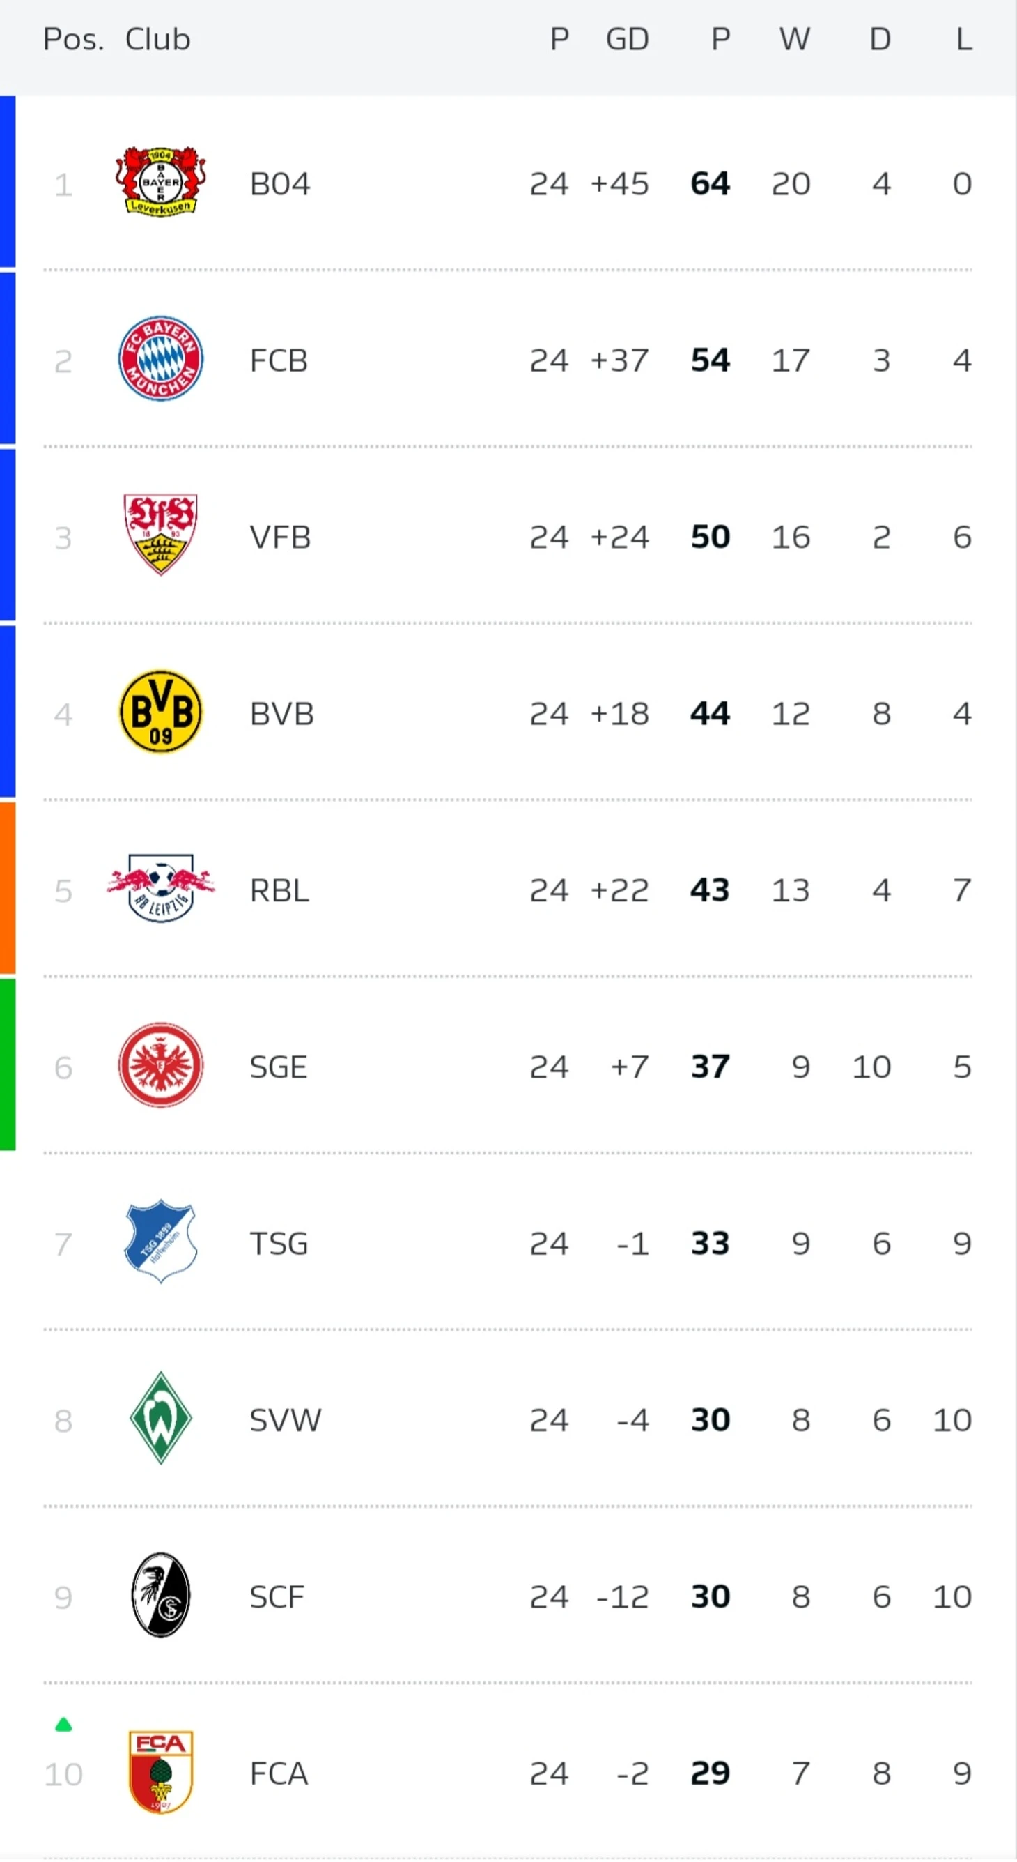Click the GD column header
The height and width of the screenshot is (1862, 1017).
click(627, 39)
